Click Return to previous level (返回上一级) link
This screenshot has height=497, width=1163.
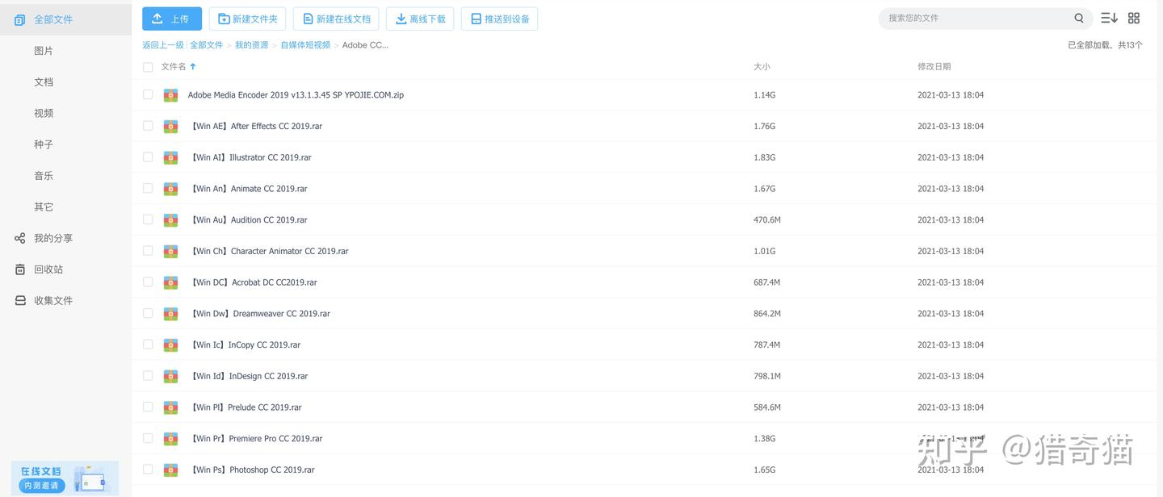tap(163, 45)
